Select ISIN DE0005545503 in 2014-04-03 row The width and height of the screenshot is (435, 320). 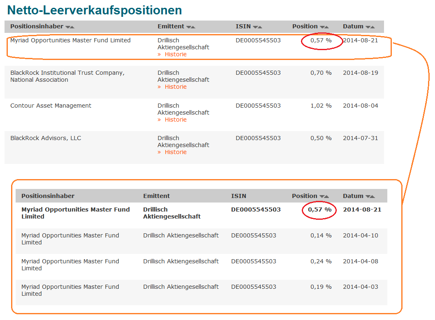(254, 287)
